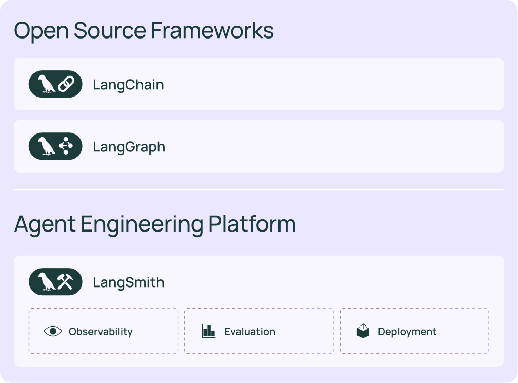The height and width of the screenshot is (383, 518).
Task: Click the Observability eye icon
Action: click(53, 331)
